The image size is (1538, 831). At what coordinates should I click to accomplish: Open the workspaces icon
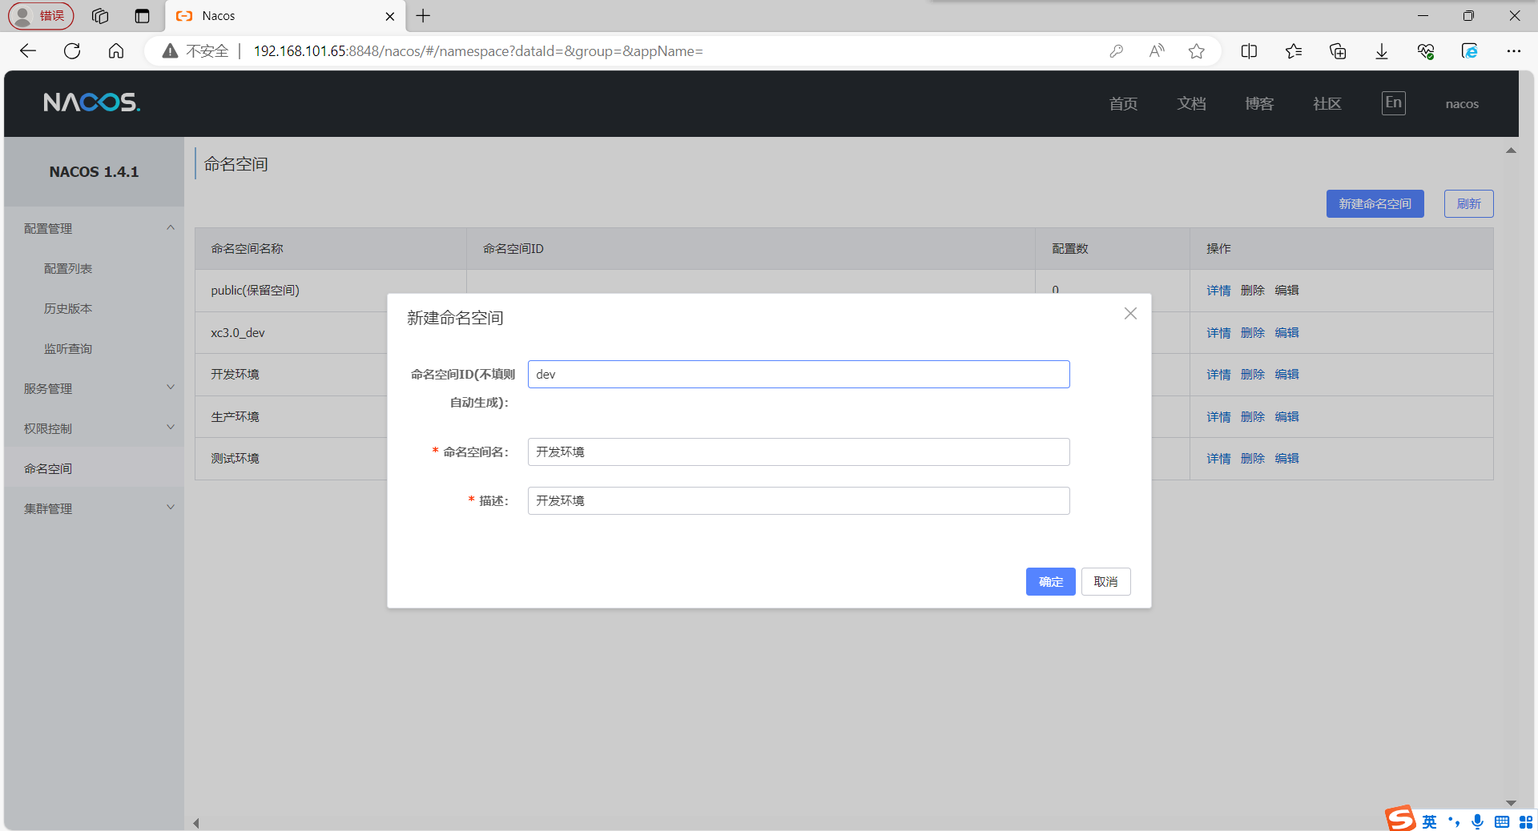pos(100,16)
